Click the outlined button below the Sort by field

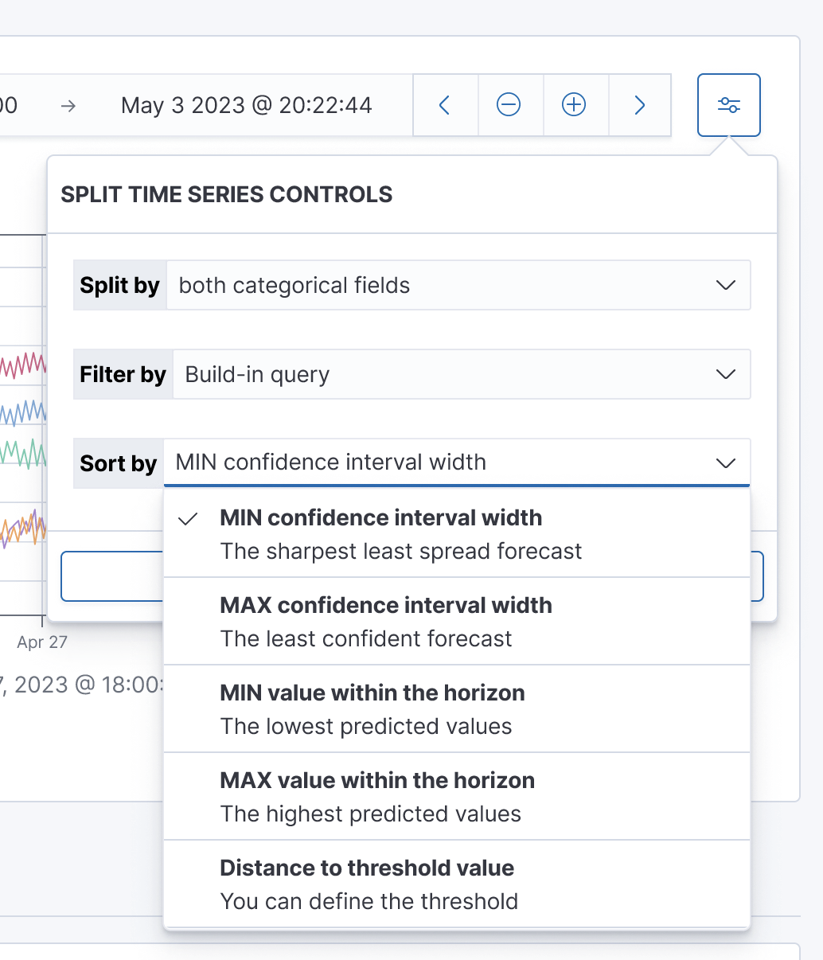click(111, 576)
